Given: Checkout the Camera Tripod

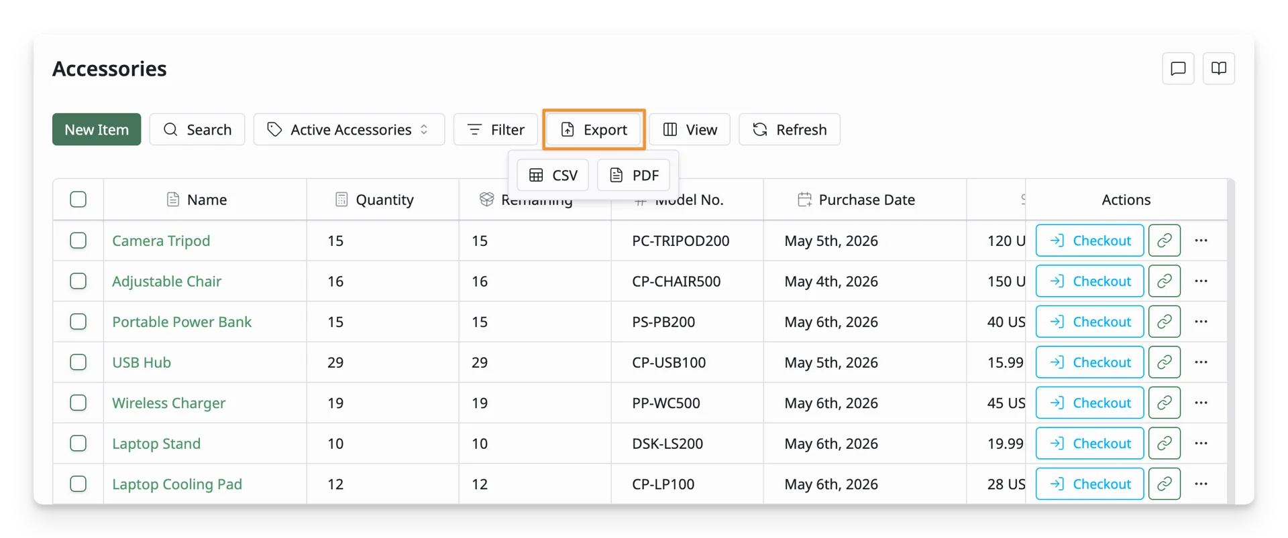Looking at the screenshot, I should point(1089,241).
